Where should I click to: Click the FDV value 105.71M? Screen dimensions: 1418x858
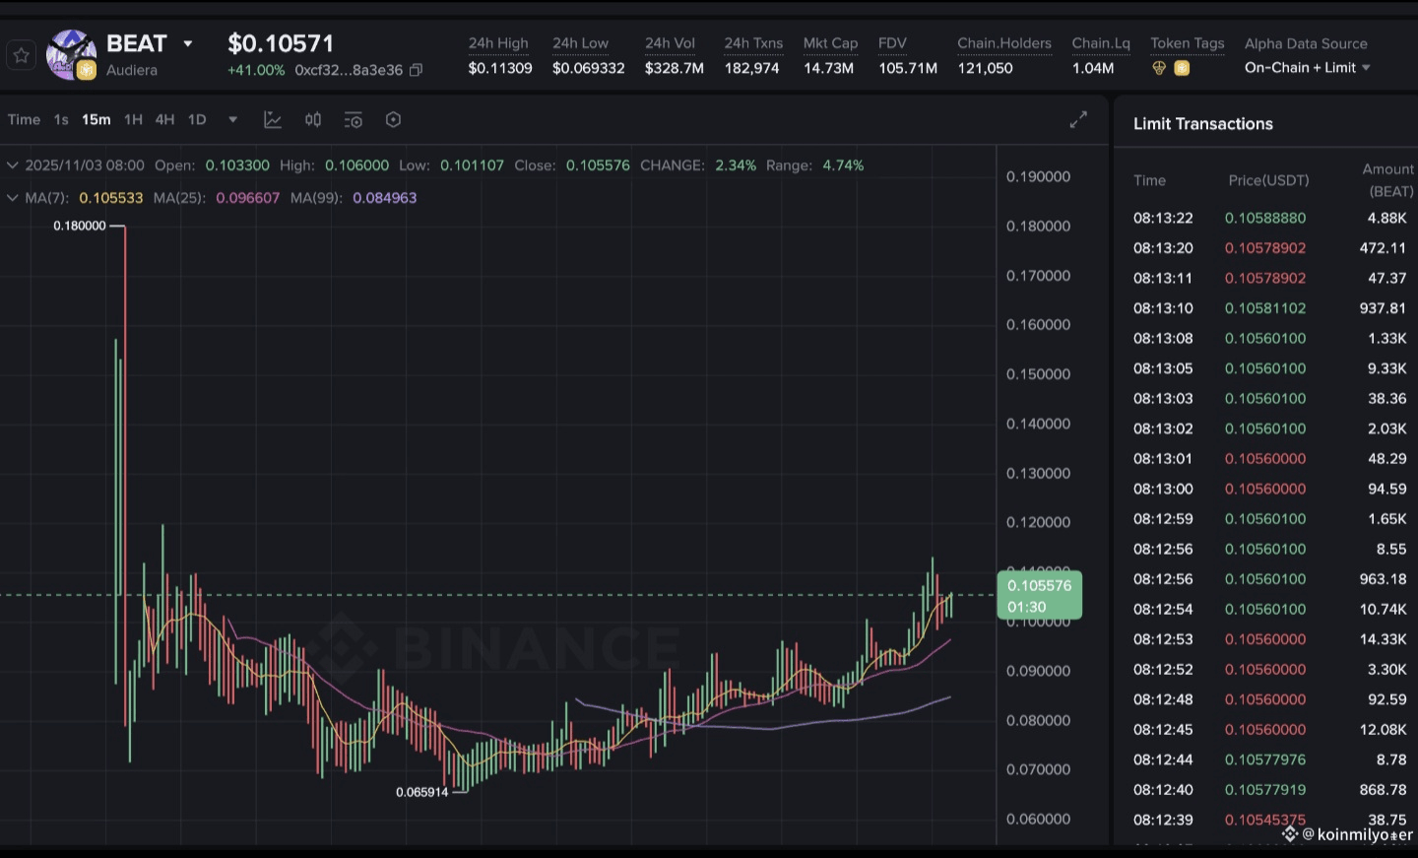908,68
